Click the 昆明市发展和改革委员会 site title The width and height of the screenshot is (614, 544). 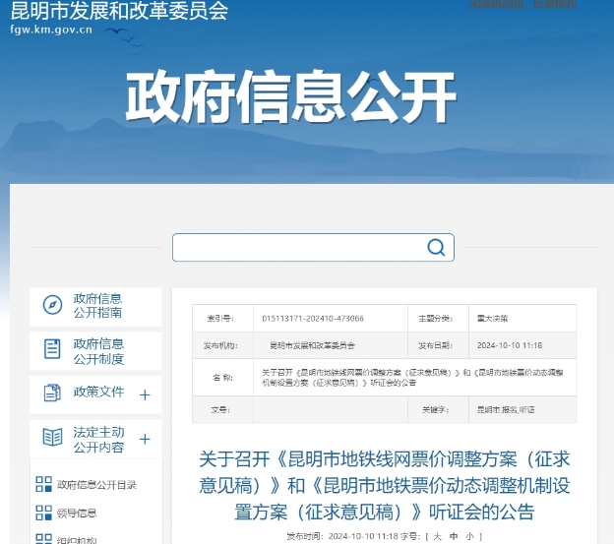[x=119, y=11]
